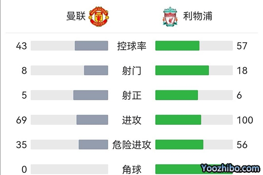Click Manchester United's gray possession bar

(92, 46)
